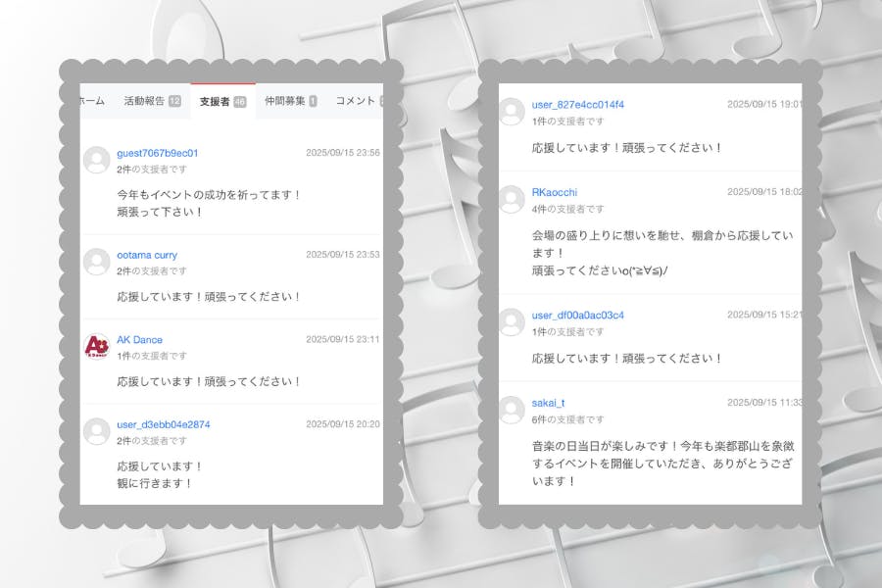The height and width of the screenshot is (588, 882).
Task: Click the RKaocchi username link
Action: click(x=555, y=192)
